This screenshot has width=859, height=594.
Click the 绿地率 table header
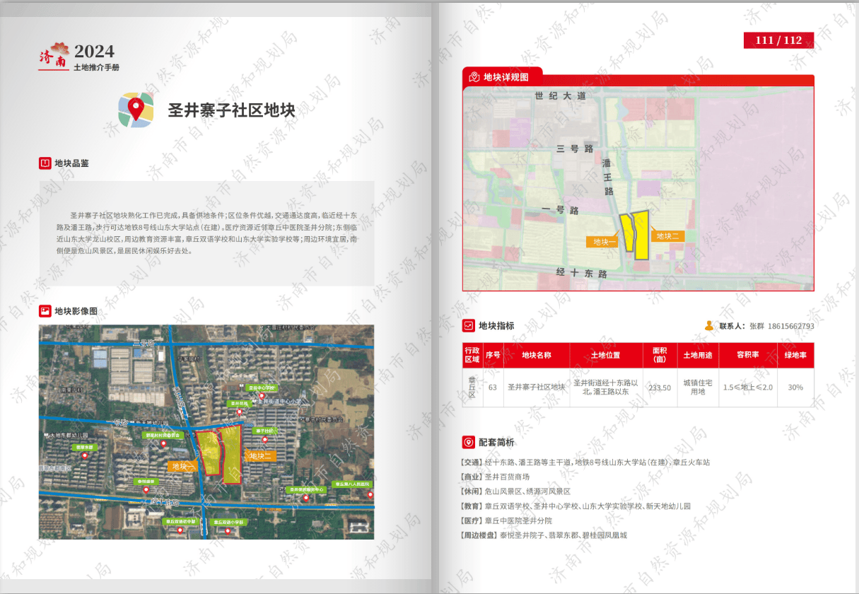coord(796,355)
